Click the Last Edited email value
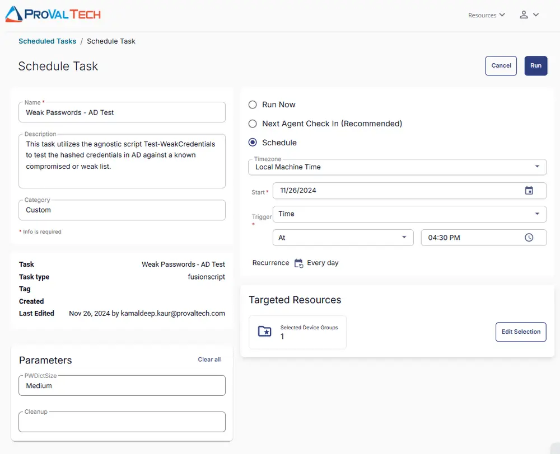Viewport: 560px width, 454px height. [x=147, y=313]
